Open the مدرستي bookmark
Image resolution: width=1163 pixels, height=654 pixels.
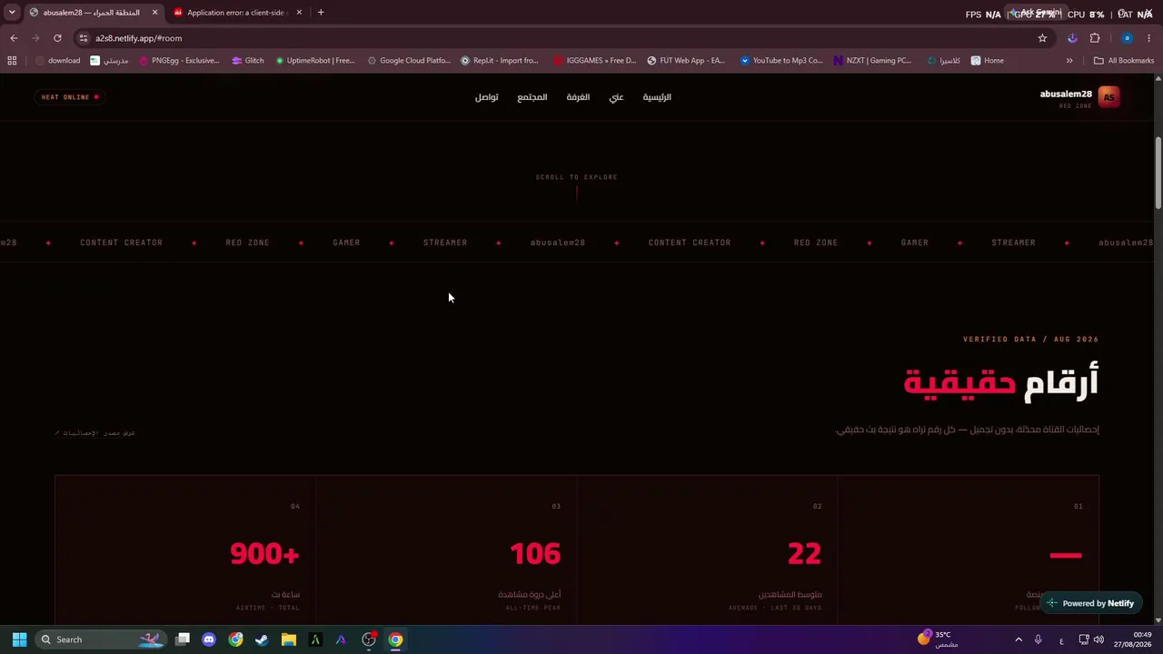[x=109, y=61]
